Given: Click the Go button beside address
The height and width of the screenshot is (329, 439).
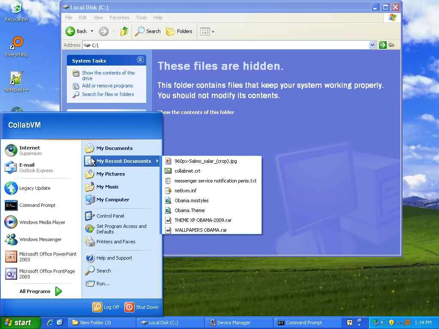Looking at the screenshot, I should [387, 45].
